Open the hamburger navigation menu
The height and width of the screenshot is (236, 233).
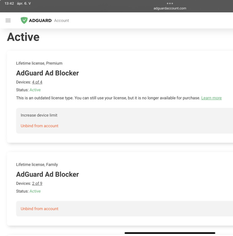click(8, 20)
